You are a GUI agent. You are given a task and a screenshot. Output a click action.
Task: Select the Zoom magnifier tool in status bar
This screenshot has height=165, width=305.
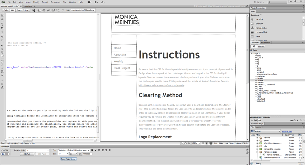click(x=189, y=143)
